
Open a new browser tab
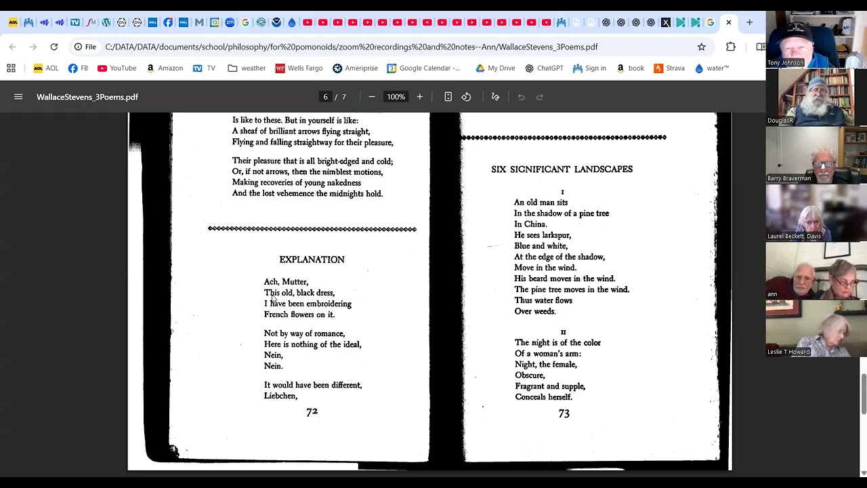pos(749,22)
